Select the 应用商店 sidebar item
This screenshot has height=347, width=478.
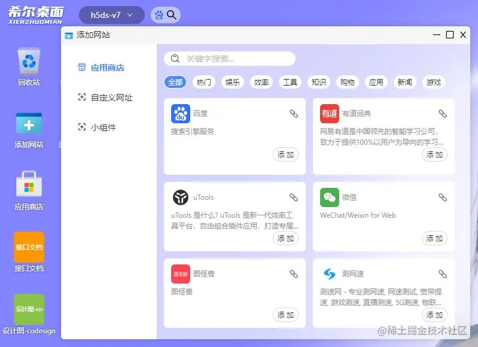pos(101,68)
